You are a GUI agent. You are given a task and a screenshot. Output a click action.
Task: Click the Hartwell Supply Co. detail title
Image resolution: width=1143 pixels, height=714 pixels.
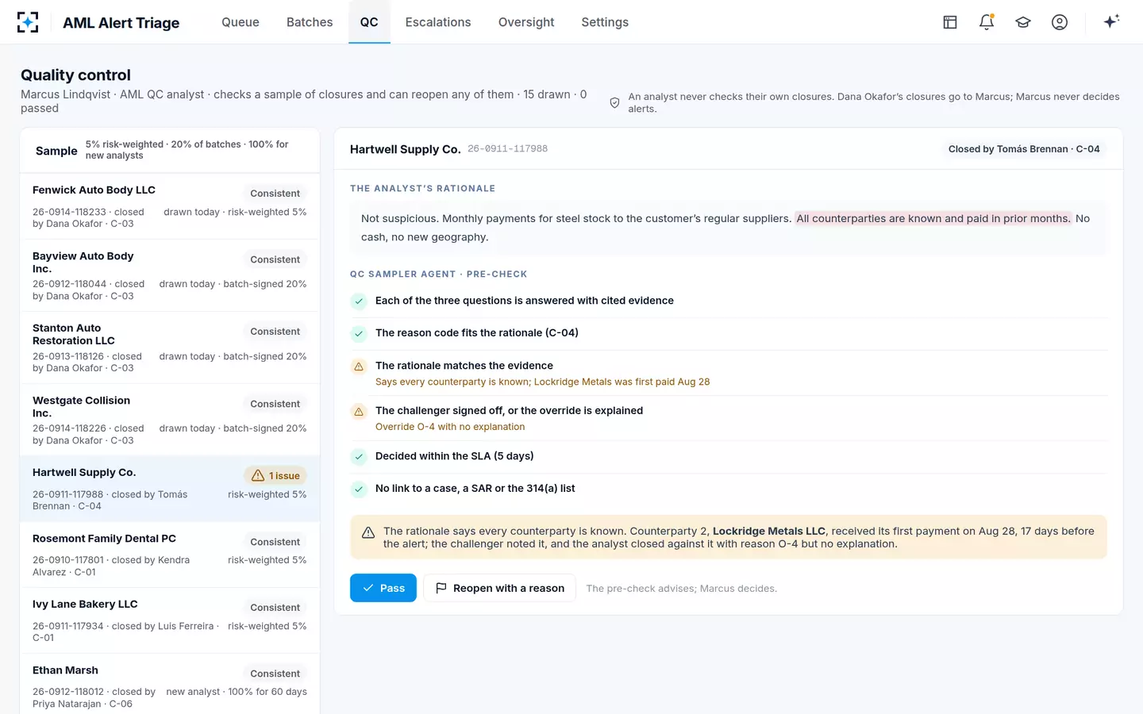pos(405,149)
